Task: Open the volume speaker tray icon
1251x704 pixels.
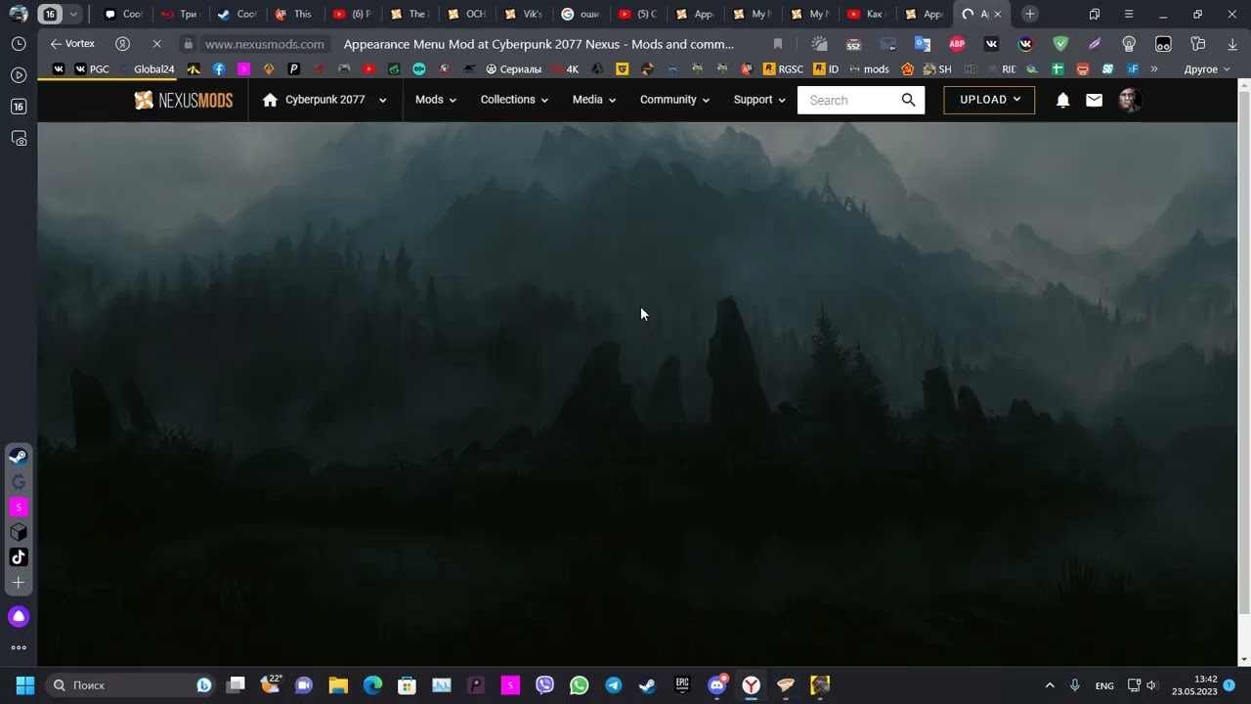Action: coord(1151,685)
